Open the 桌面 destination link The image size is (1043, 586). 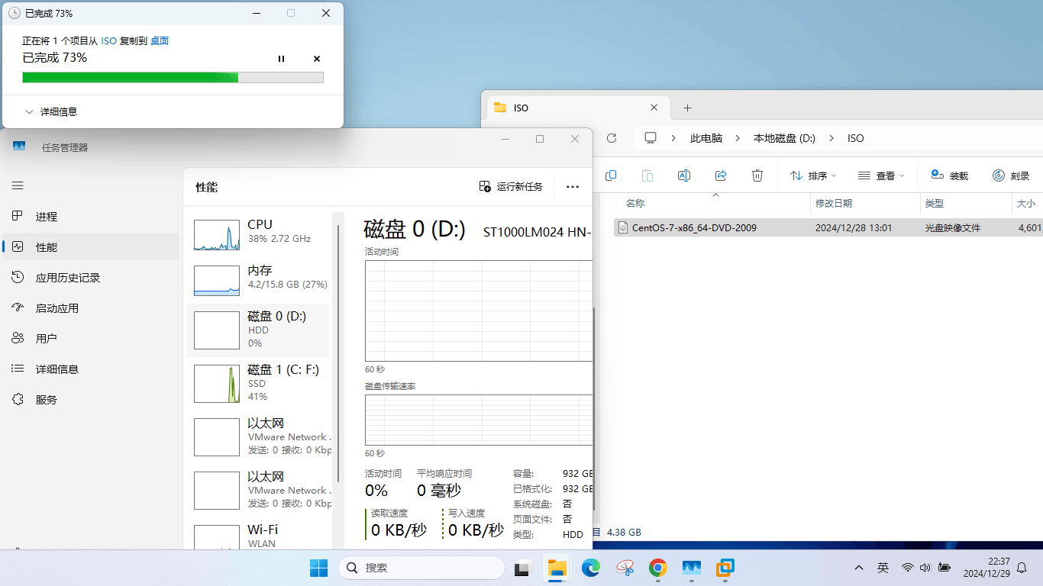point(160,41)
